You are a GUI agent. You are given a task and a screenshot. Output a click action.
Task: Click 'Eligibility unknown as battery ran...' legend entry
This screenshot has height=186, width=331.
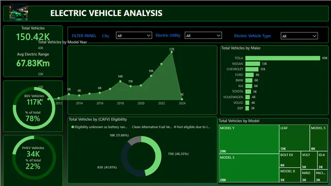point(99,127)
